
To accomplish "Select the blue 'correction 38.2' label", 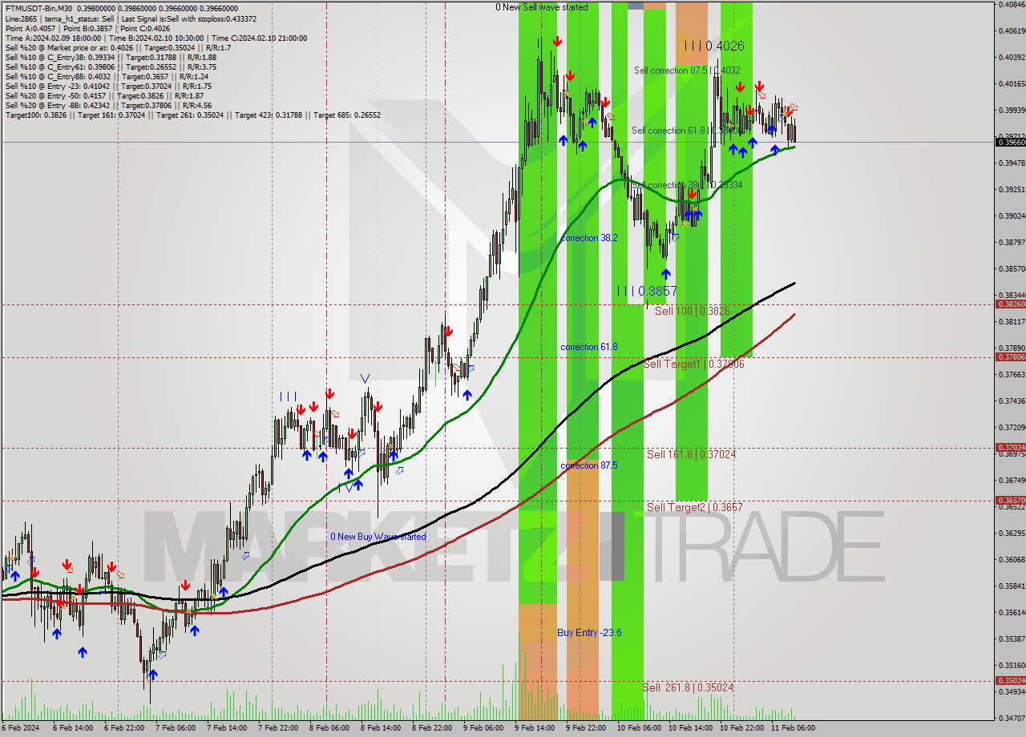I will 589,238.
